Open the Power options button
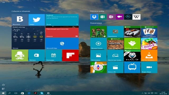This screenshot has width=169, height=95. click(x=3, y=85)
